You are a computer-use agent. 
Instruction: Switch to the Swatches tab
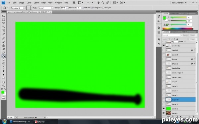click(175, 14)
